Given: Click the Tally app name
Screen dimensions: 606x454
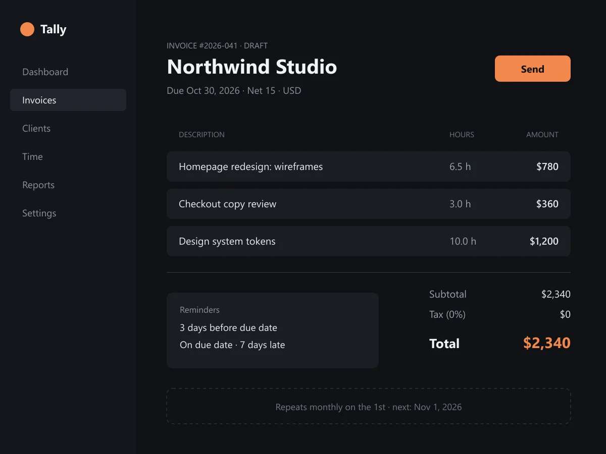Looking at the screenshot, I should [x=54, y=29].
